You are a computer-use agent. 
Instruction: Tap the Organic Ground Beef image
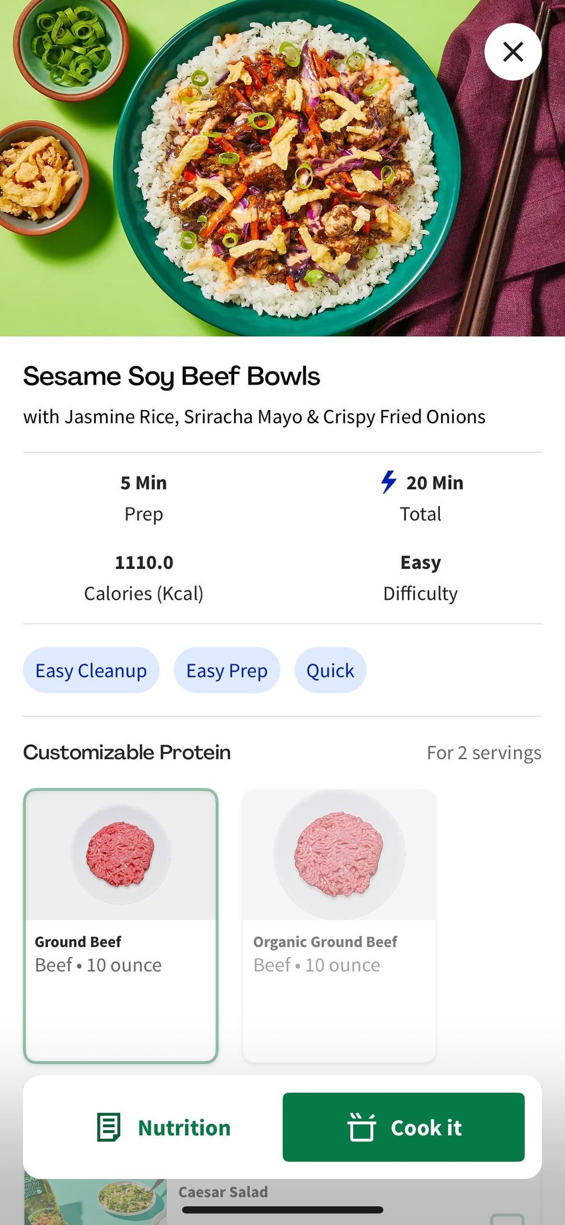(x=338, y=855)
